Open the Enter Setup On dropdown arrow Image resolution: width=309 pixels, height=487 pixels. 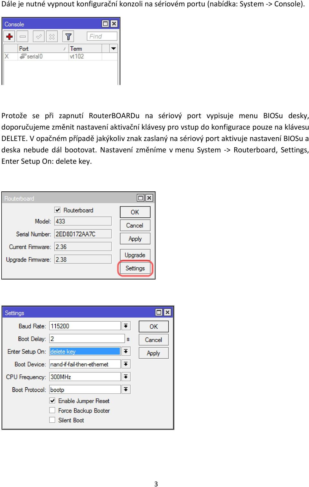(126, 352)
